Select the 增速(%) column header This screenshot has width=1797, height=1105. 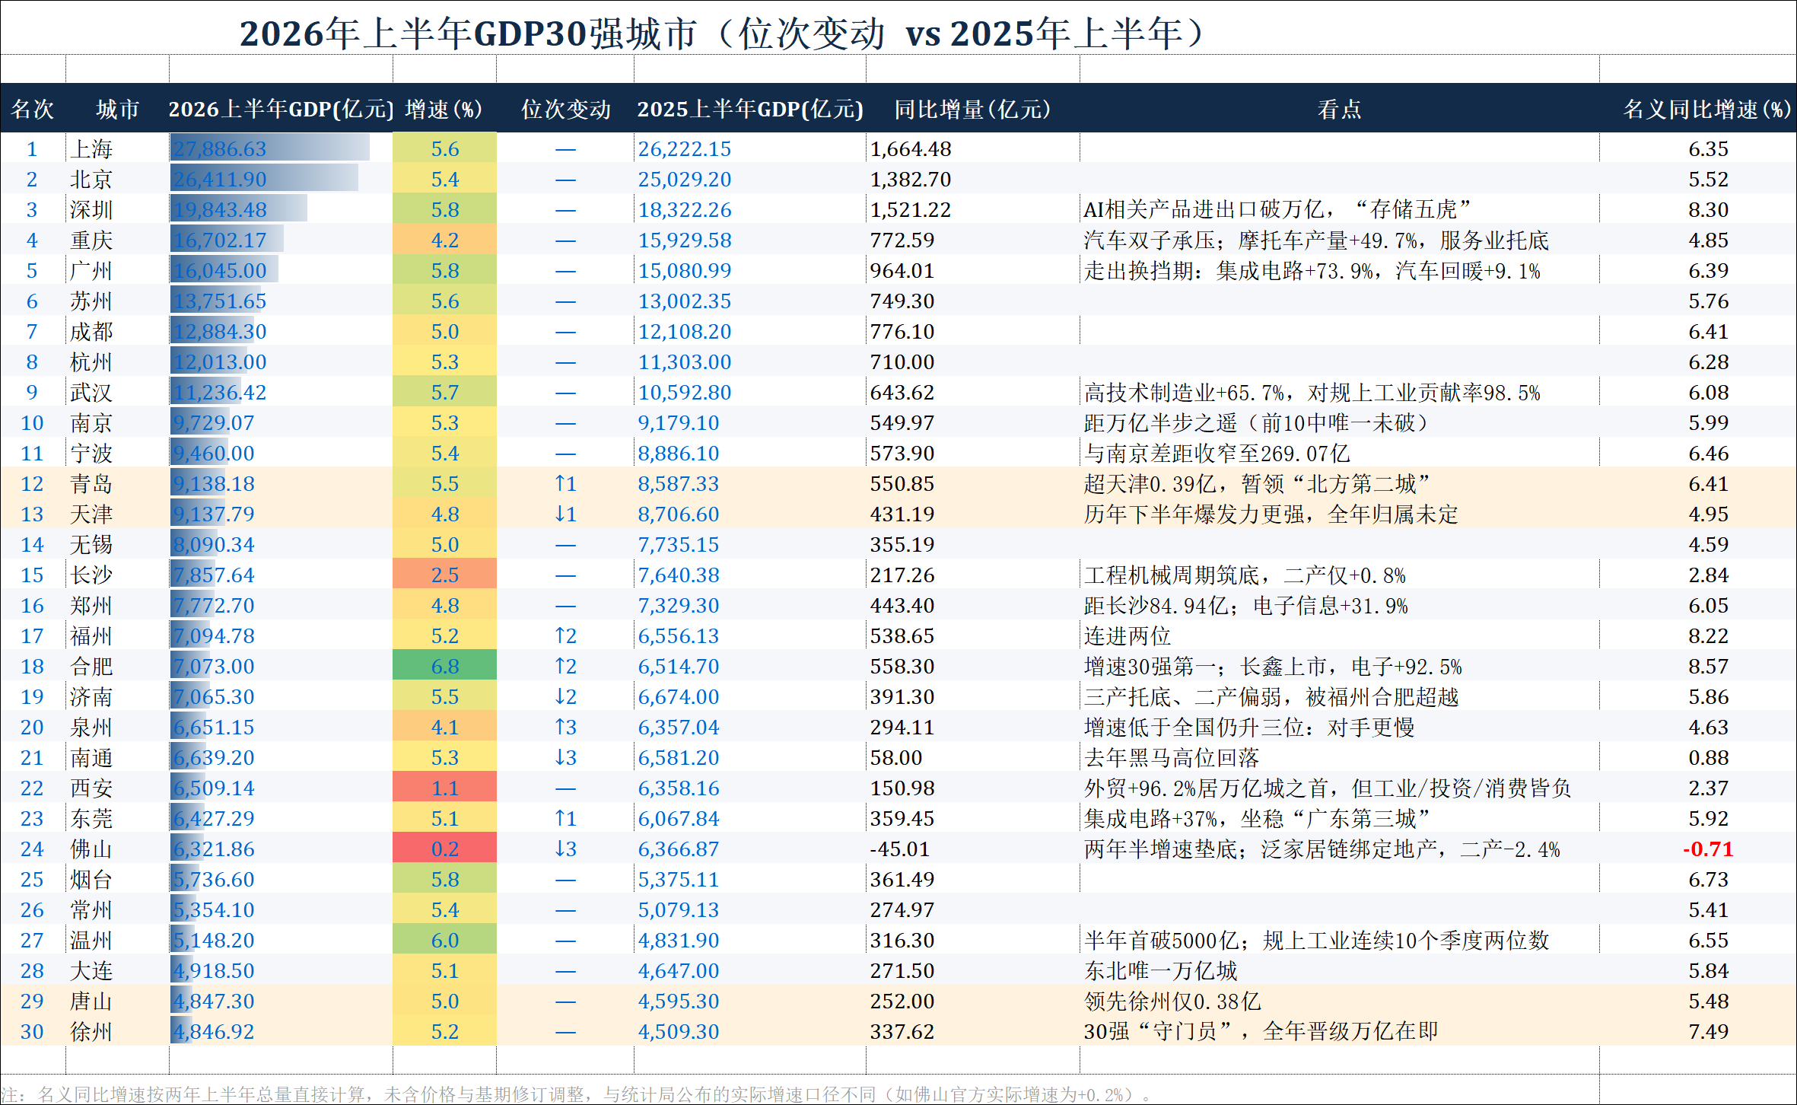[444, 109]
